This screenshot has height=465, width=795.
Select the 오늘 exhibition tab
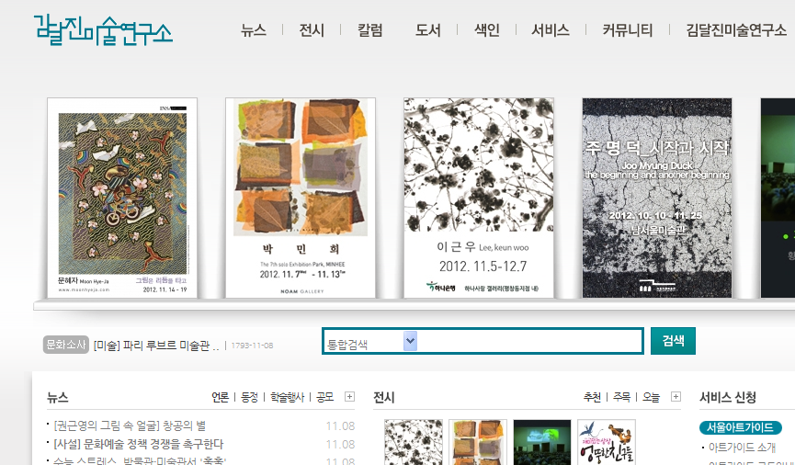(651, 397)
